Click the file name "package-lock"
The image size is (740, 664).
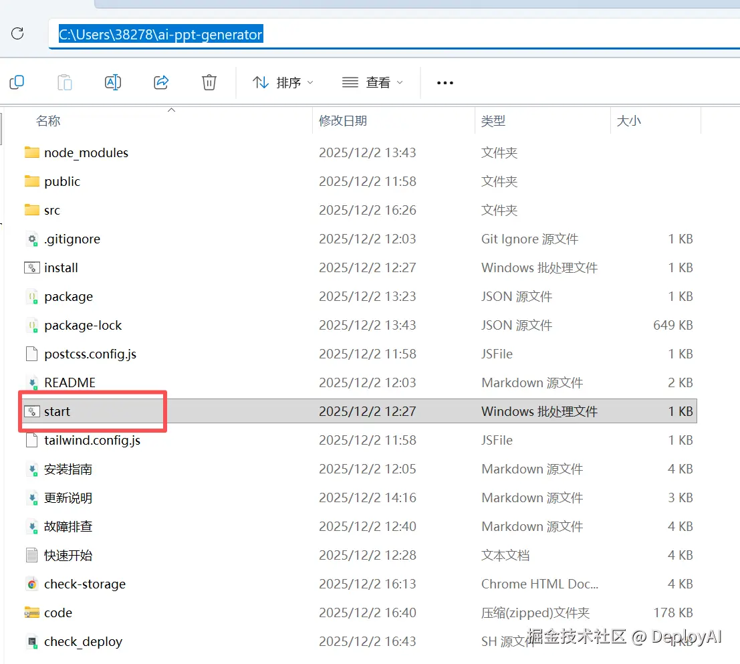83,326
